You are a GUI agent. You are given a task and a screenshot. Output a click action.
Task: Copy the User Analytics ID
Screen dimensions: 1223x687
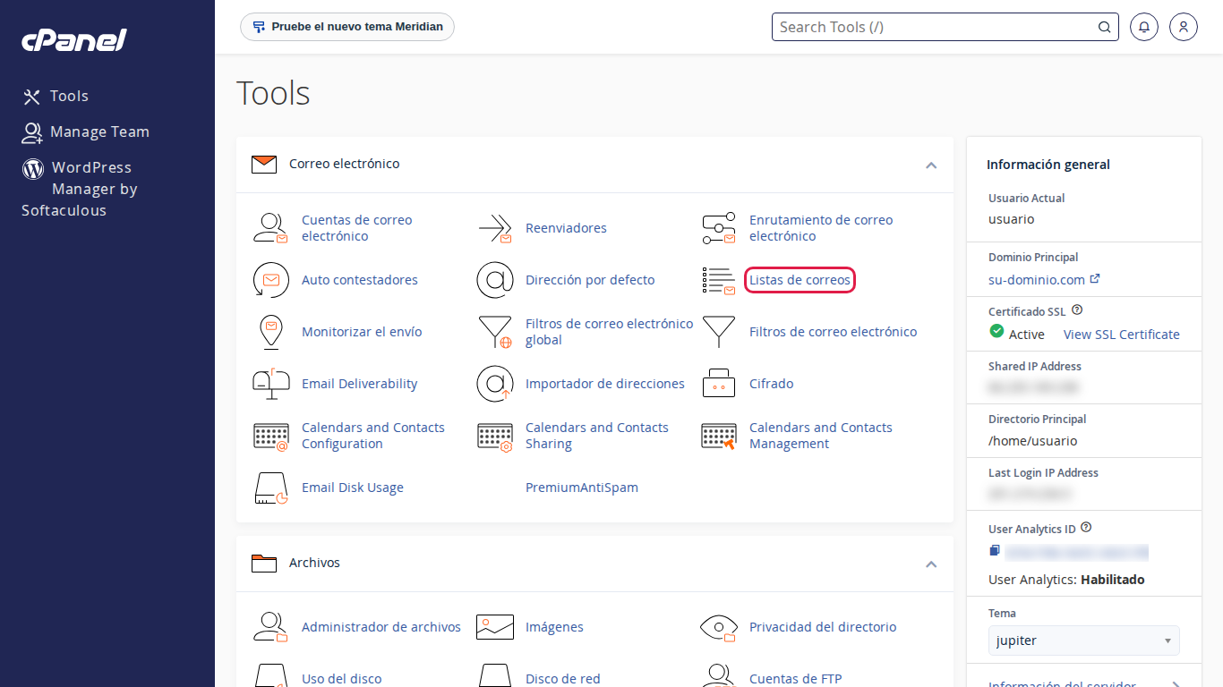point(994,551)
